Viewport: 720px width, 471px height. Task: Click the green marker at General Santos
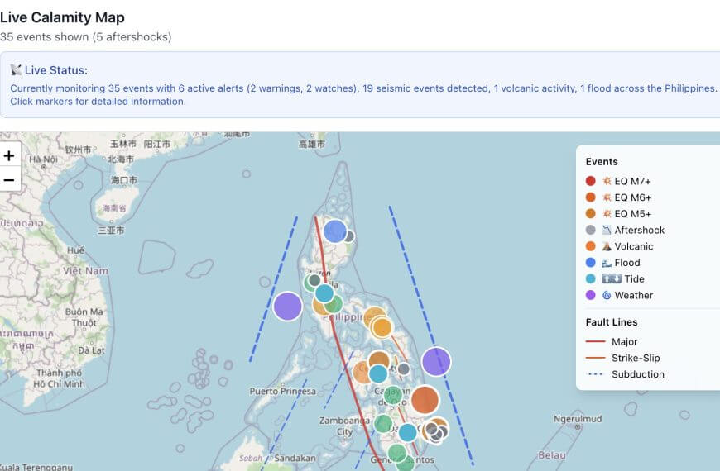pos(397,453)
